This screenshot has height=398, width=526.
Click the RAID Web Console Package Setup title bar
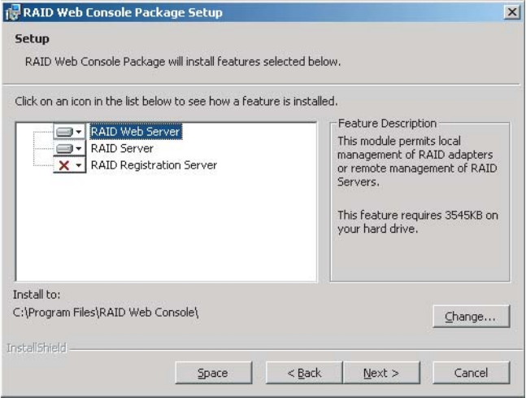click(244, 12)
